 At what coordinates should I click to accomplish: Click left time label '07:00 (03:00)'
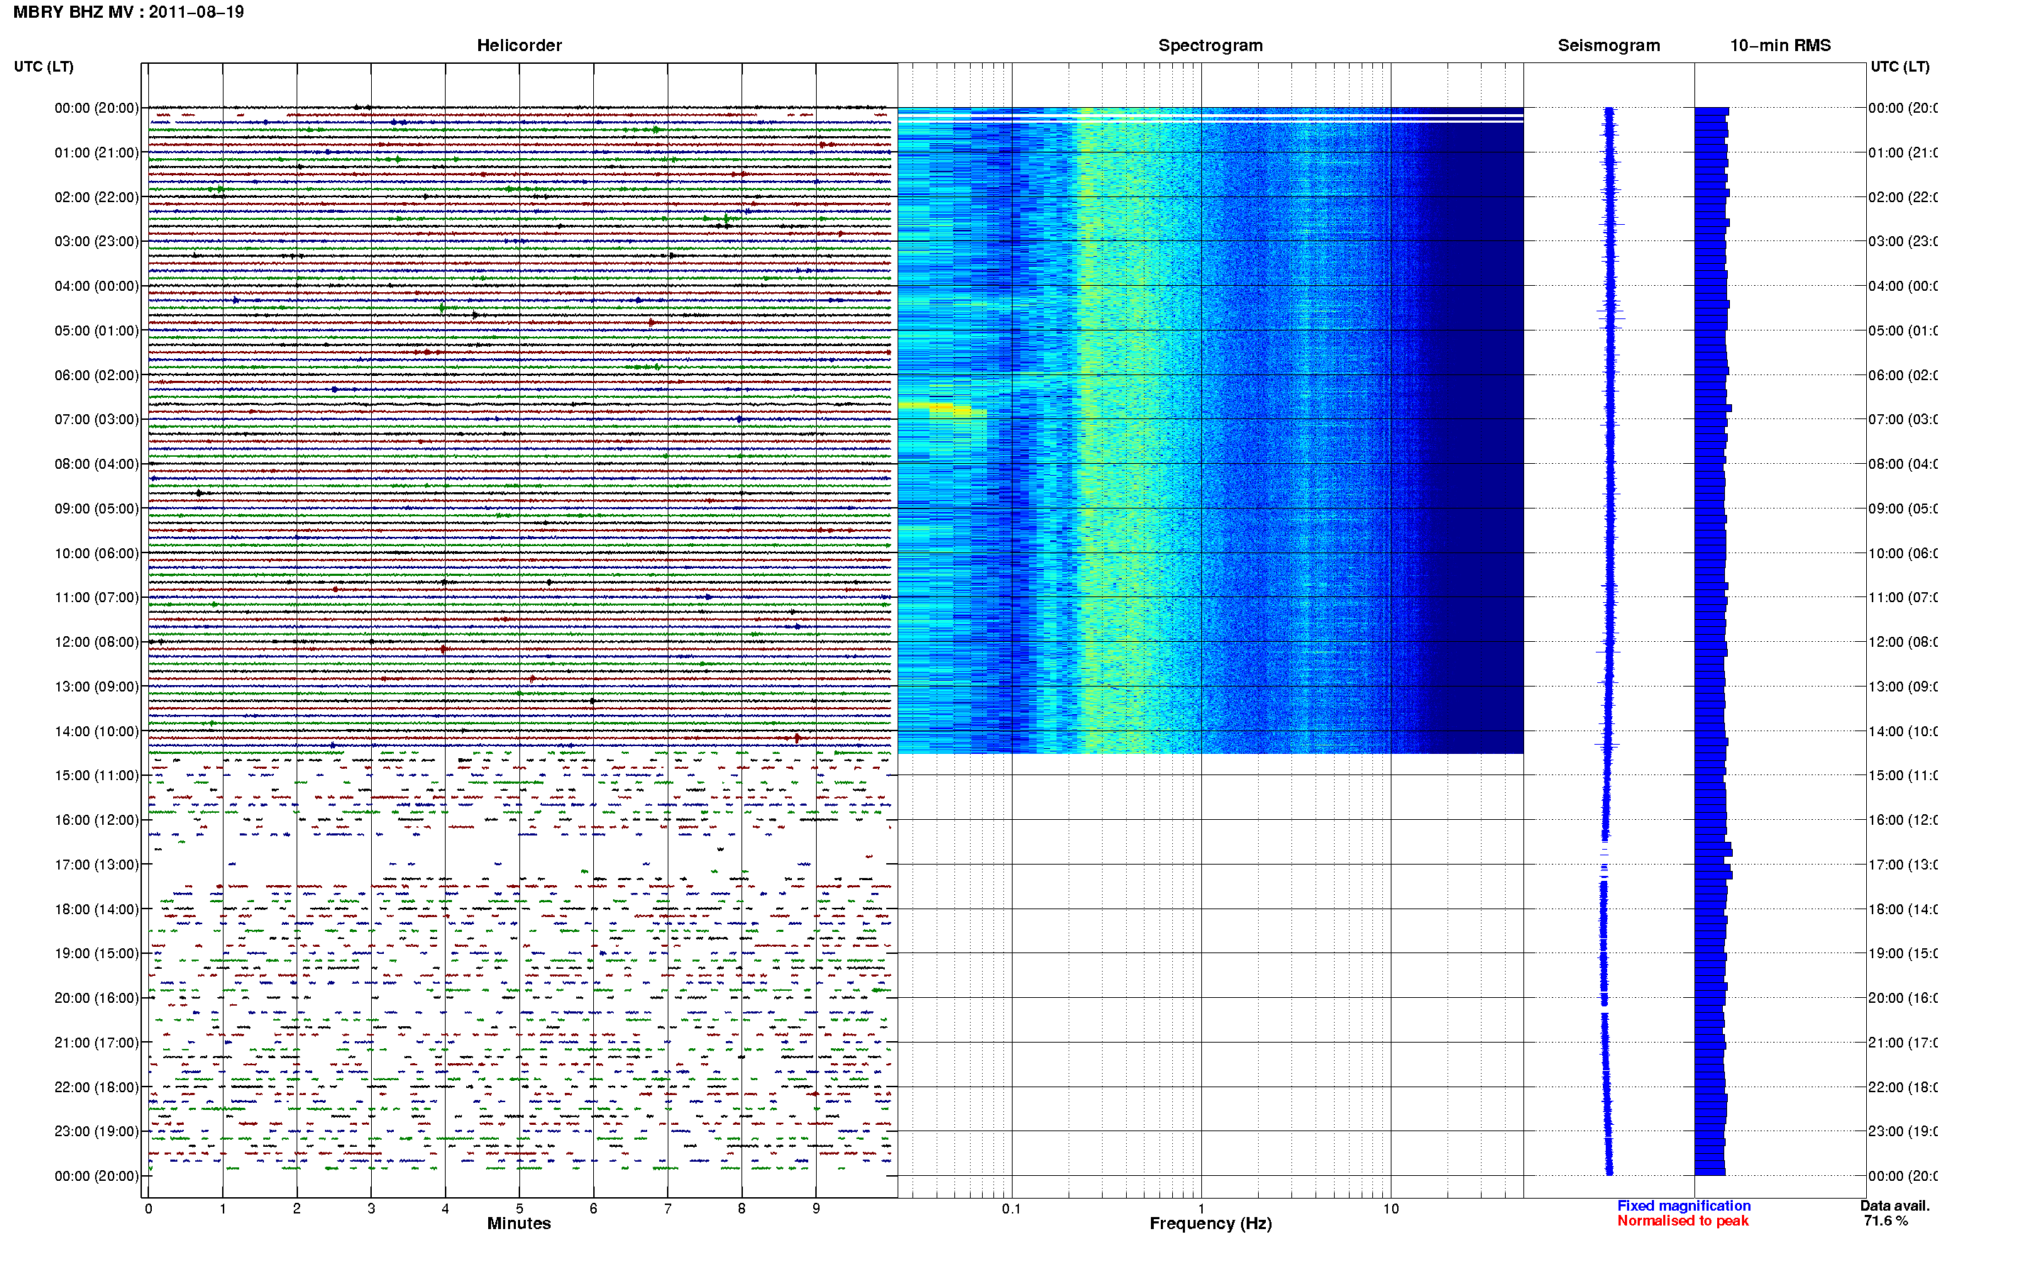[x=97, y=419]
